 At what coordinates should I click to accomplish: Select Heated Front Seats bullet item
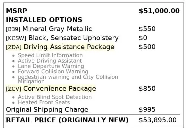click(x=44, y=102)
